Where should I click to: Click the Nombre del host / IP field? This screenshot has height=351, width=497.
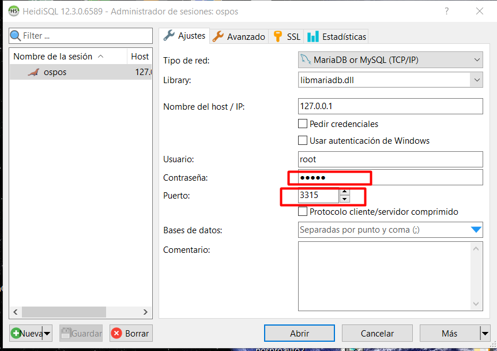point(390,106)
